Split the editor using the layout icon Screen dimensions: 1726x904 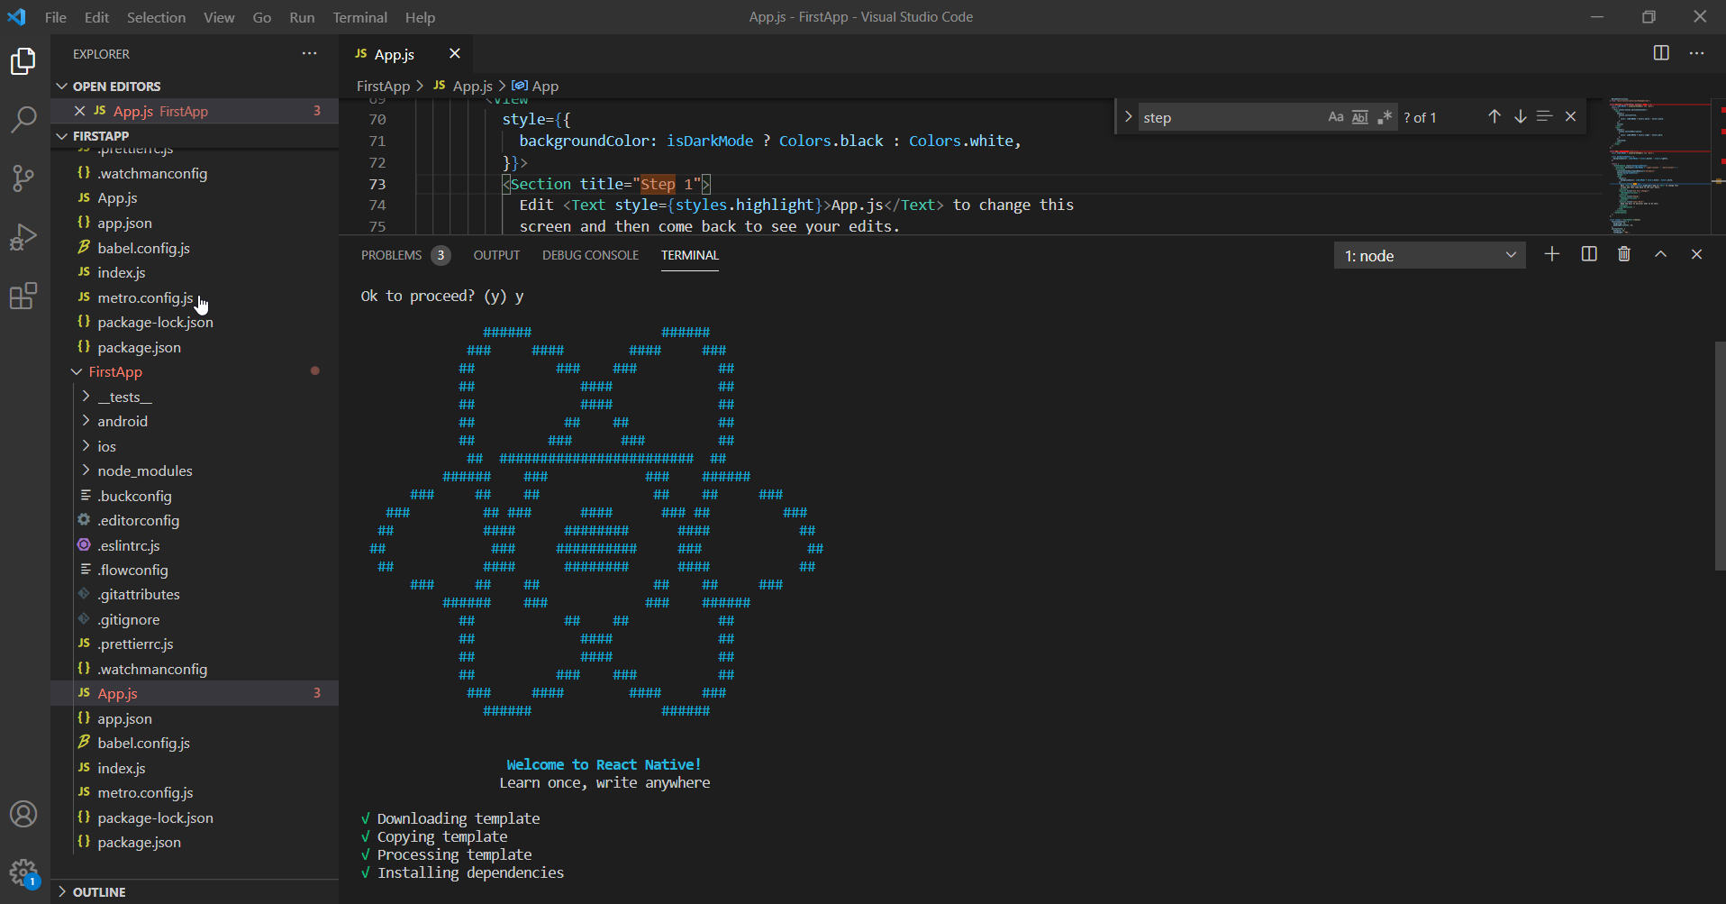pos(1660,53)
